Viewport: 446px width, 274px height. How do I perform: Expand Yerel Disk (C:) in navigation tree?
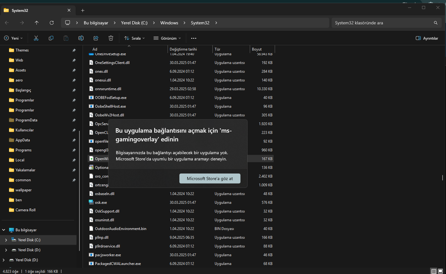6,240
